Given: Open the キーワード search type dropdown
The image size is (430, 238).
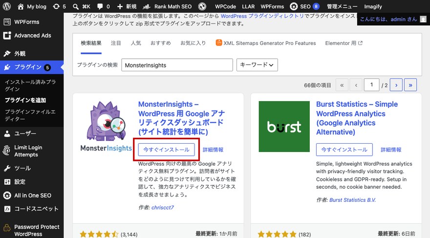Looking at the screenshot, I should [257, 65].
